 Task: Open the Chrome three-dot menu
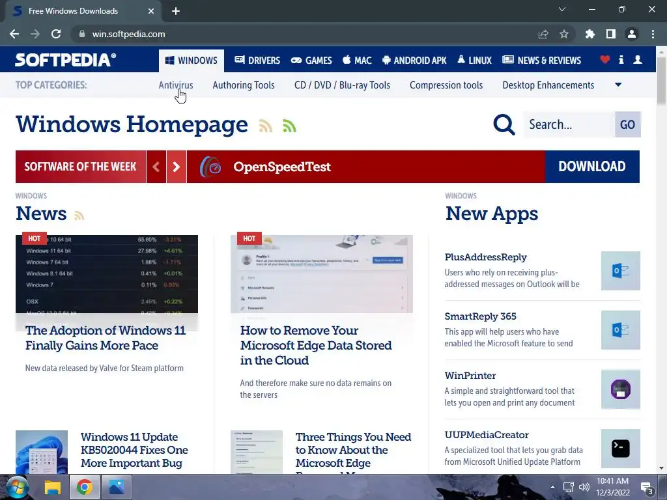pyautogui.click(x=653, y=34)
